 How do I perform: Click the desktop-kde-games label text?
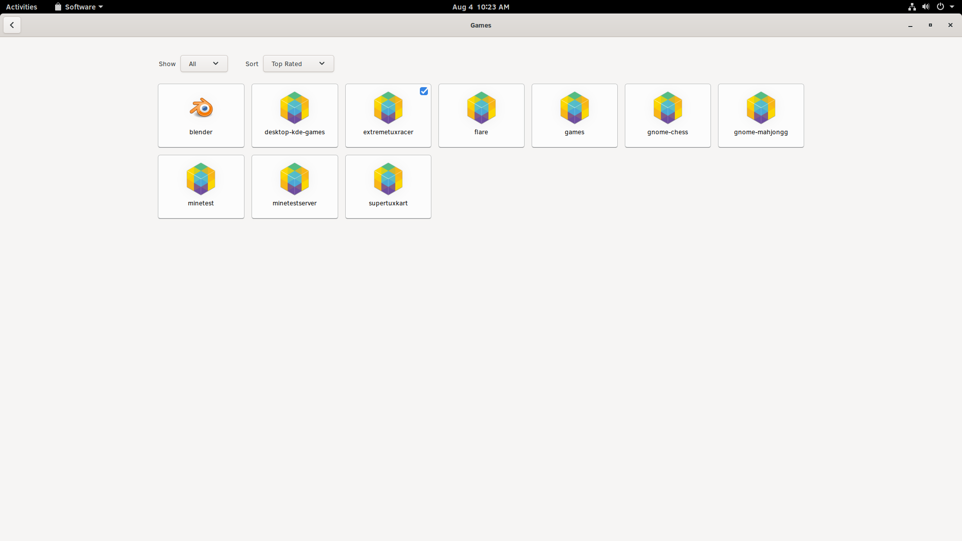[x=295, y=132]
